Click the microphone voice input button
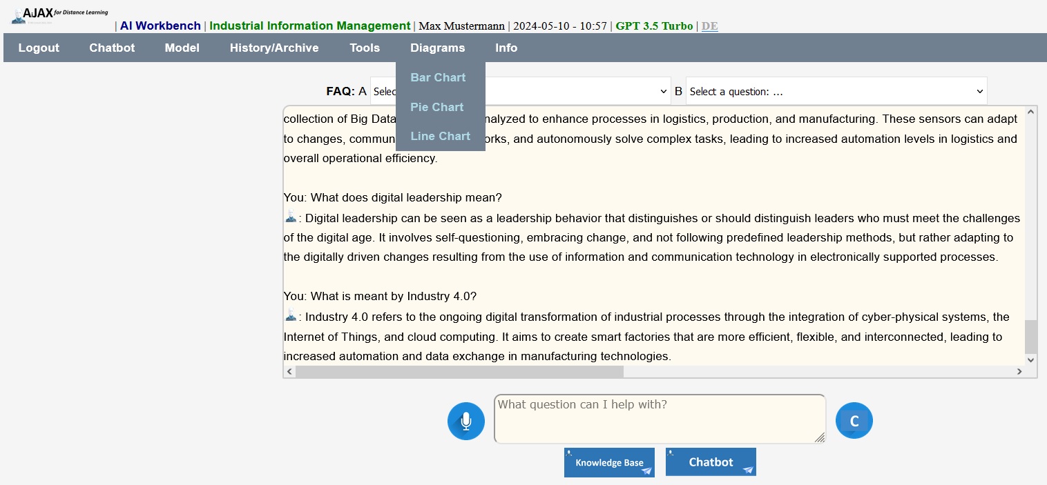The width and height of the screenshot is (1047, 485). pyautogui.click(x=465, y=421)
